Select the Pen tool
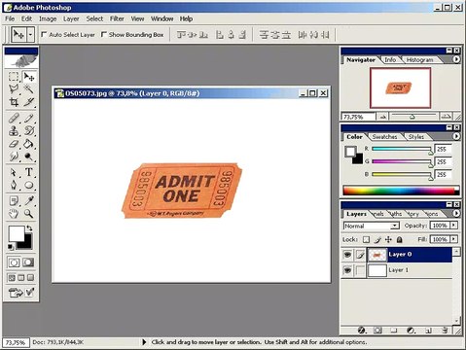 tap(14, 185)
